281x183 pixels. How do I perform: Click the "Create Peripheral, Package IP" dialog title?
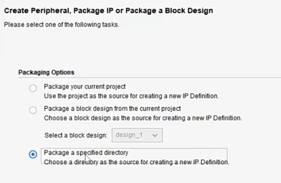52,10
